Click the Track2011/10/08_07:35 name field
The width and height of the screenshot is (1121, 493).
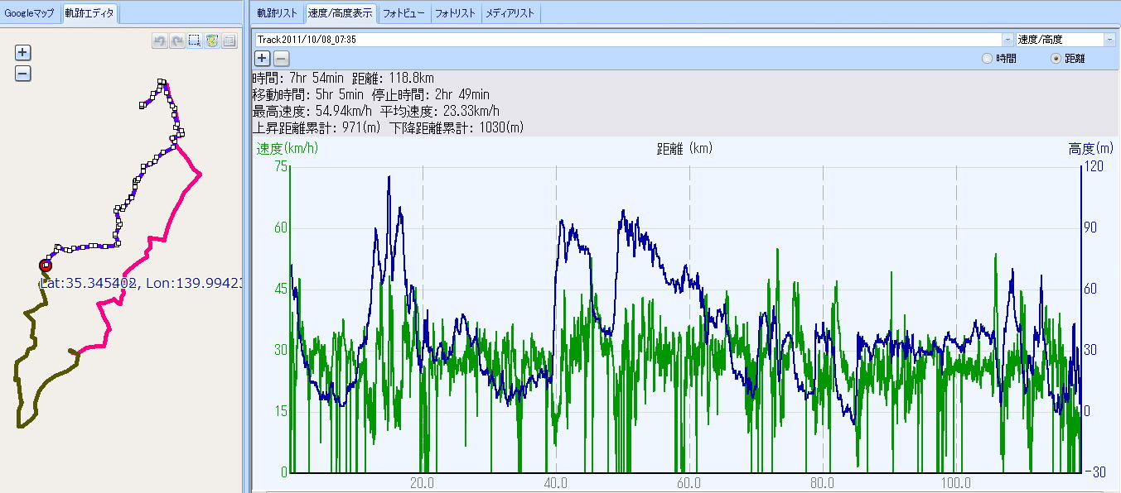(628, 39)
